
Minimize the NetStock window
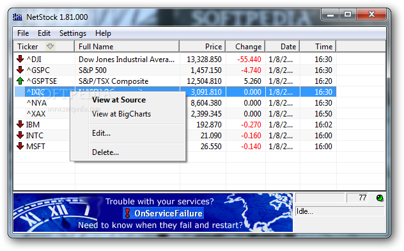coord(330,15)
